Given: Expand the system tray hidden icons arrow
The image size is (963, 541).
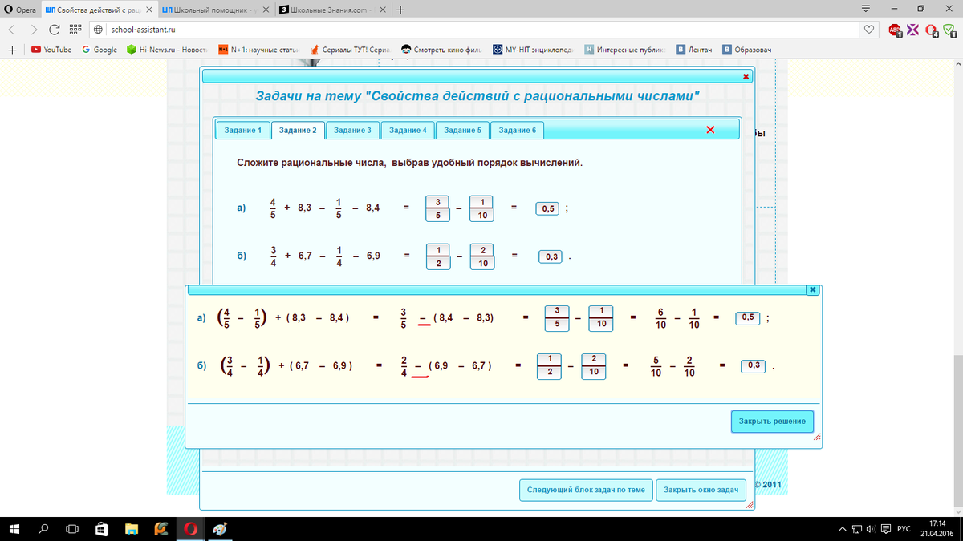Looking at the screenshot, I should click(842, 529).
